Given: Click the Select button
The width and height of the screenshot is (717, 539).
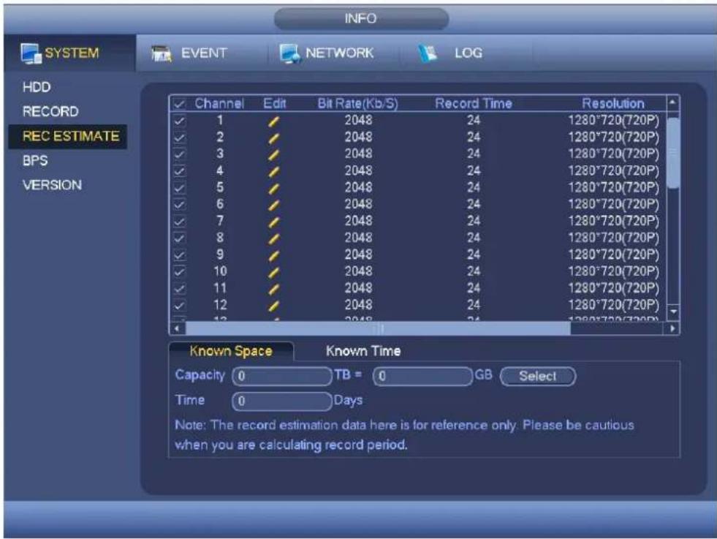Looking at the screenshot, I should pos(538,376).
